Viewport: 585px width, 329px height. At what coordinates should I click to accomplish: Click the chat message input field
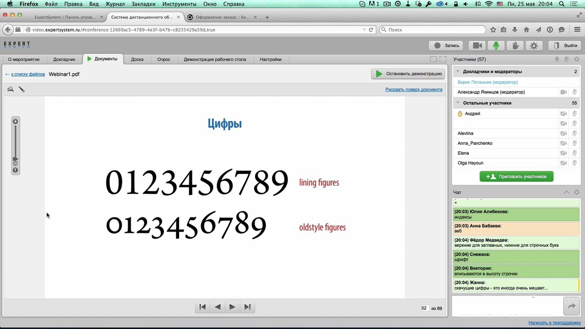pyautogui.click(x=507, y=306)
